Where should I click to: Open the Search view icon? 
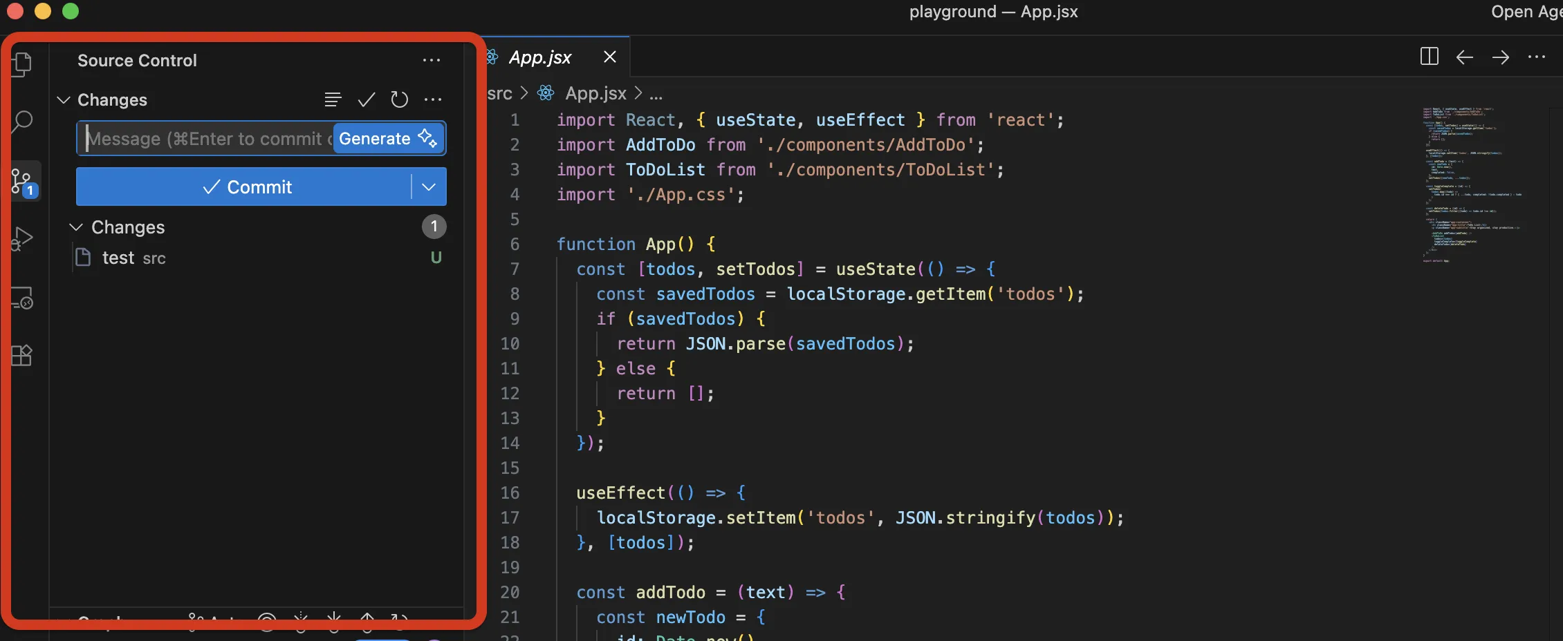pyautogui.click(x=22, y=122)
